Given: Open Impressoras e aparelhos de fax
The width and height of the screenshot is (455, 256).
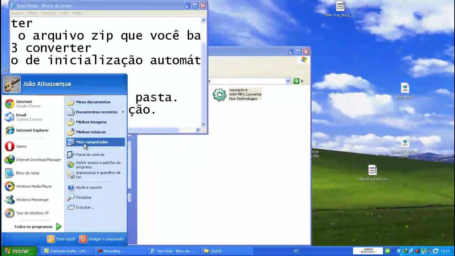Looking at the screenshot, I should [96, 175].
